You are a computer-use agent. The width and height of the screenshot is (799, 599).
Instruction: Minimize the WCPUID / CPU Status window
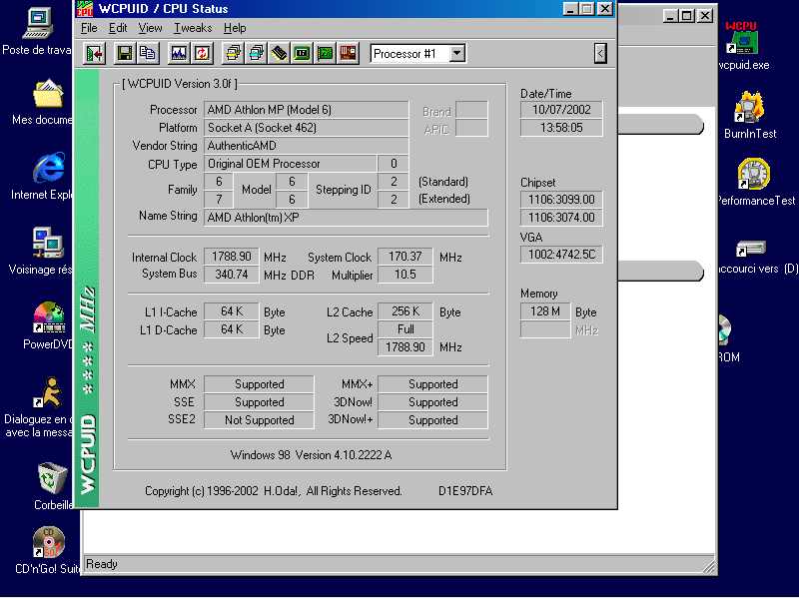point(570,9)
